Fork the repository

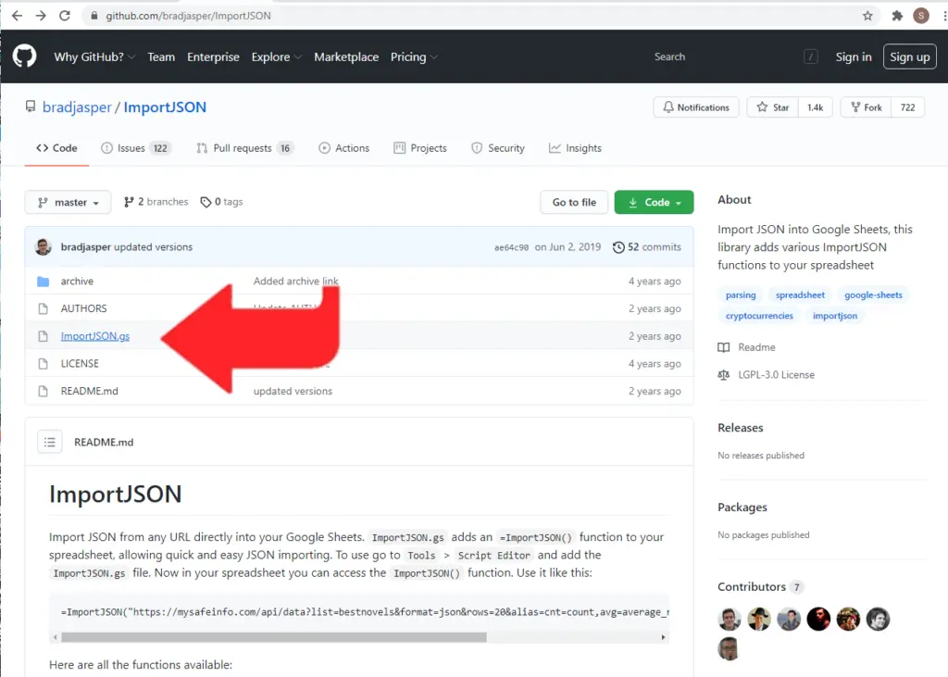pos(865,107)
